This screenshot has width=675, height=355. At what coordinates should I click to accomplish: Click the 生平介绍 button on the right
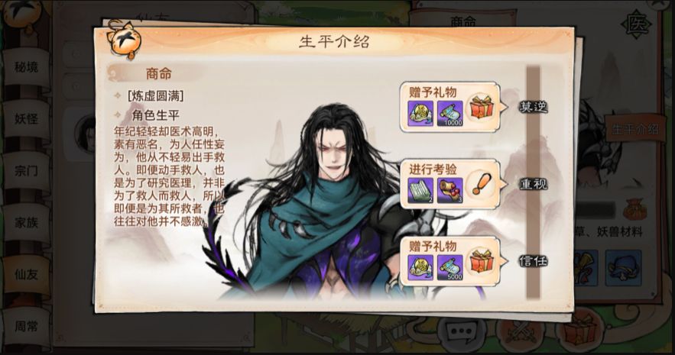click(x=634, y=129)
